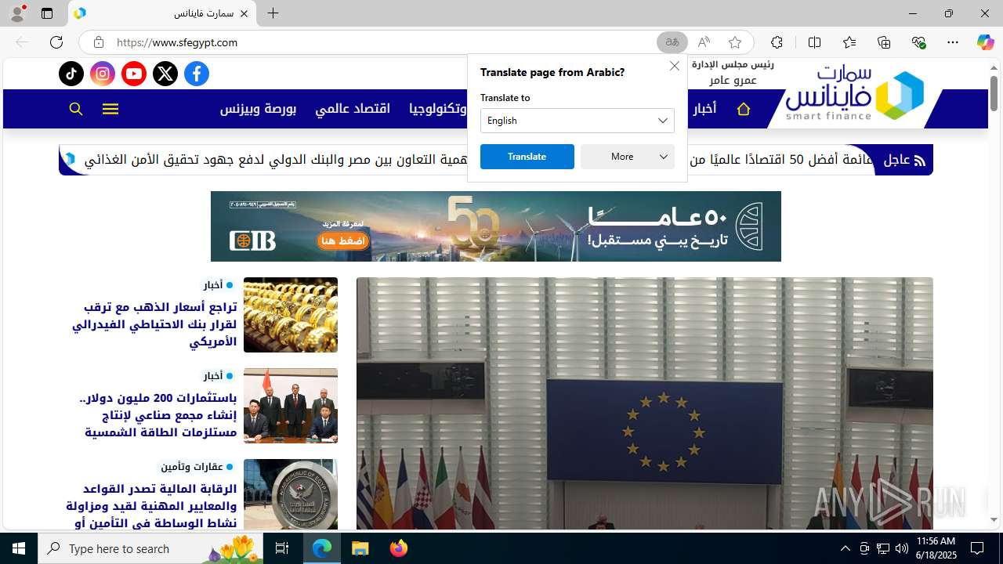Toggle Split screen icon
This screenshot has height=564, width=1003.
pyautogui.click(x=814, y=42)
